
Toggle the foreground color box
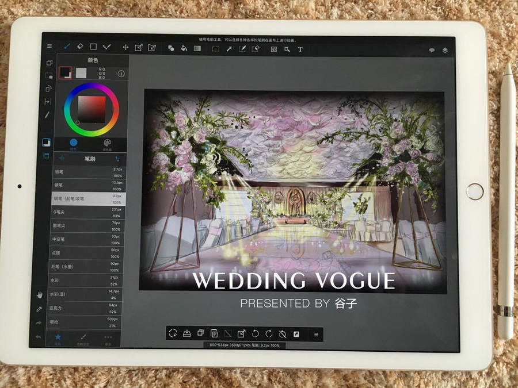(x=65, y=73)
